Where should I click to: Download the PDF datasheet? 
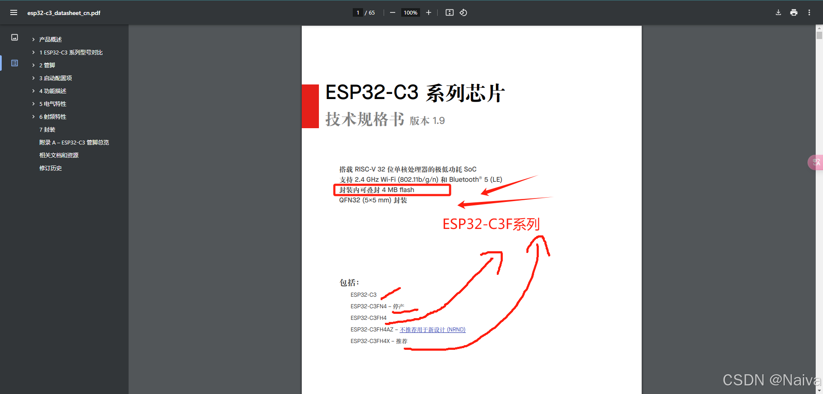[x=778, y=12]
